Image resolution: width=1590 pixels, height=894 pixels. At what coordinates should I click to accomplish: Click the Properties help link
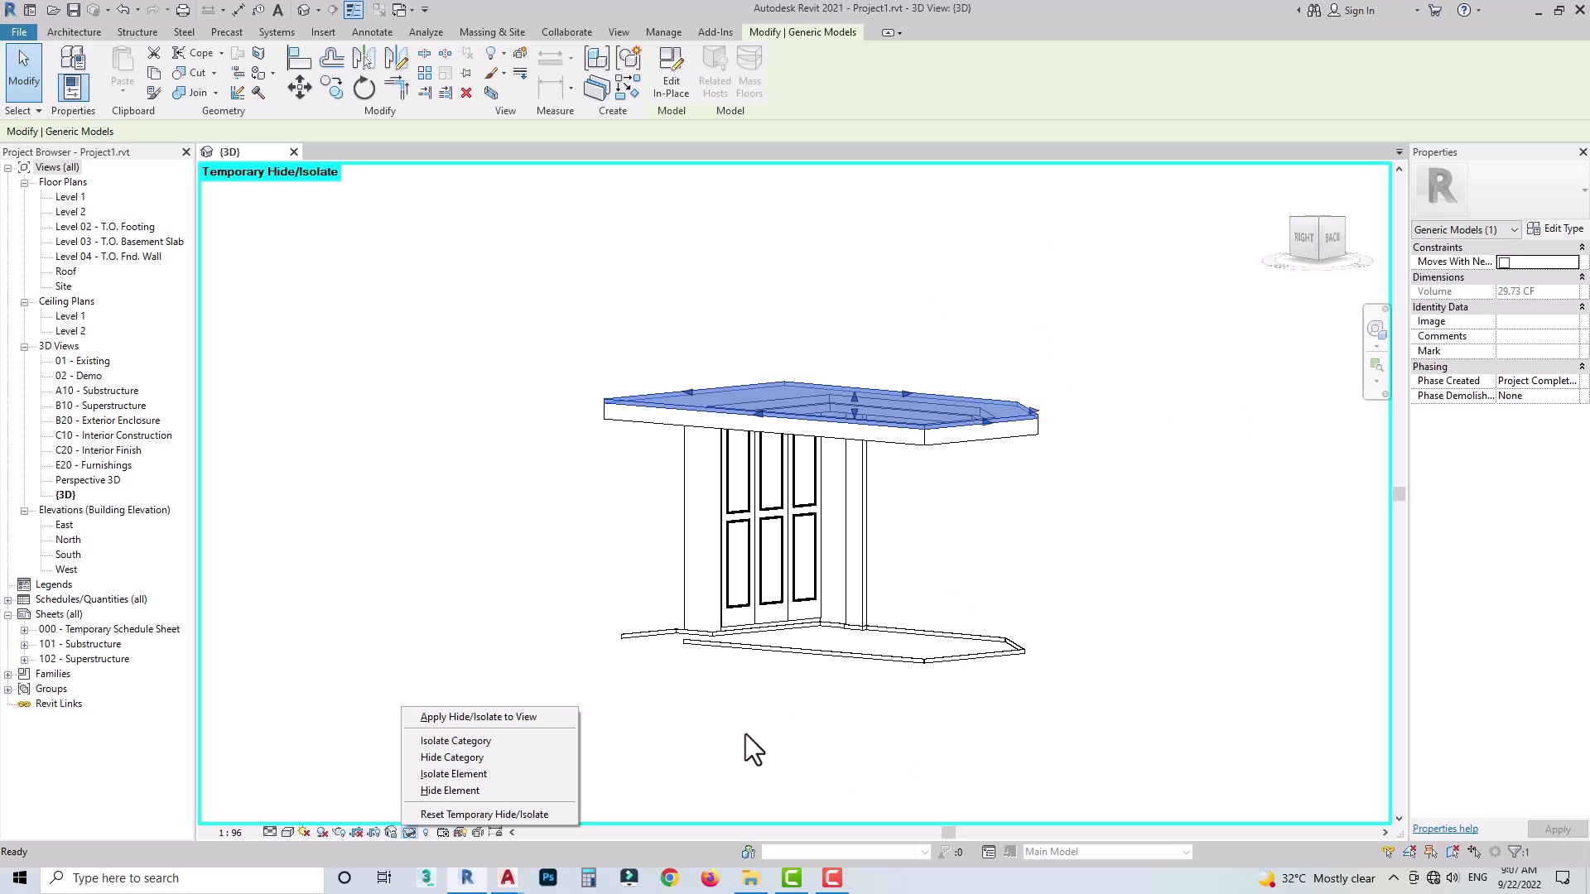pos(1445,829)
